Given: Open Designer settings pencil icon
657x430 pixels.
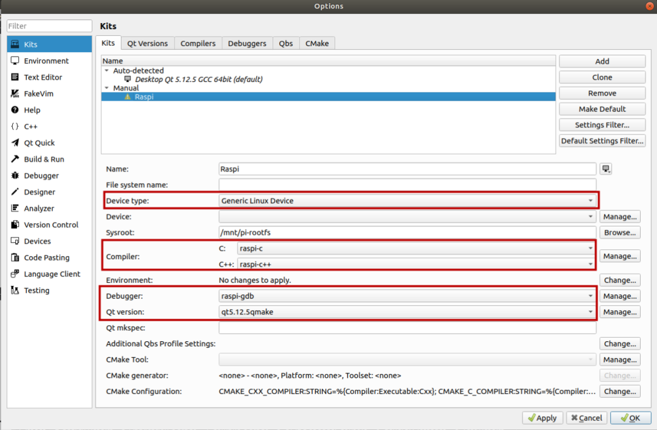Looking at the screenshot, I should [15, 192].
